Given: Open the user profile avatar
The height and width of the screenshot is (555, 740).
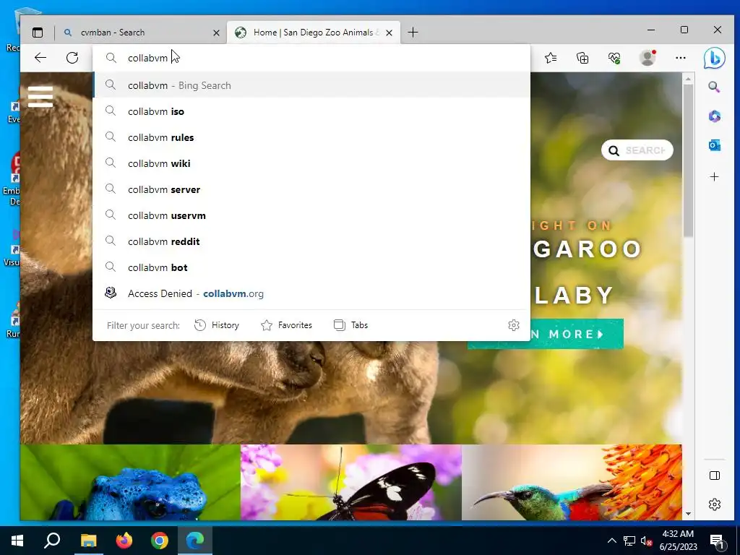Looking at the screenshot, I should [x=647, y=58].
